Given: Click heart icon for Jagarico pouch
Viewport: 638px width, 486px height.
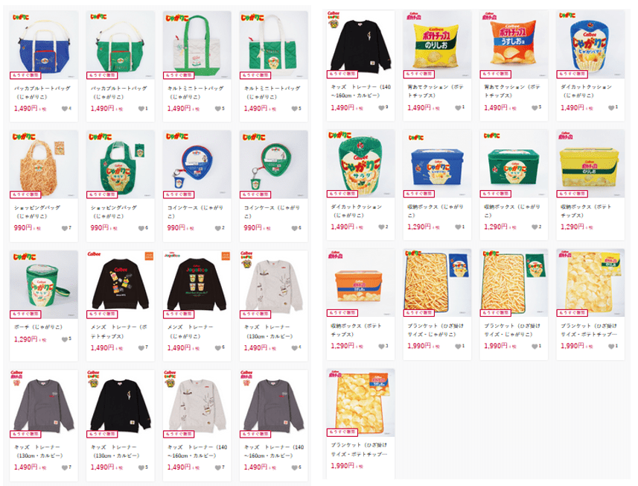Looking at the screenshot, I should [64, 339].
